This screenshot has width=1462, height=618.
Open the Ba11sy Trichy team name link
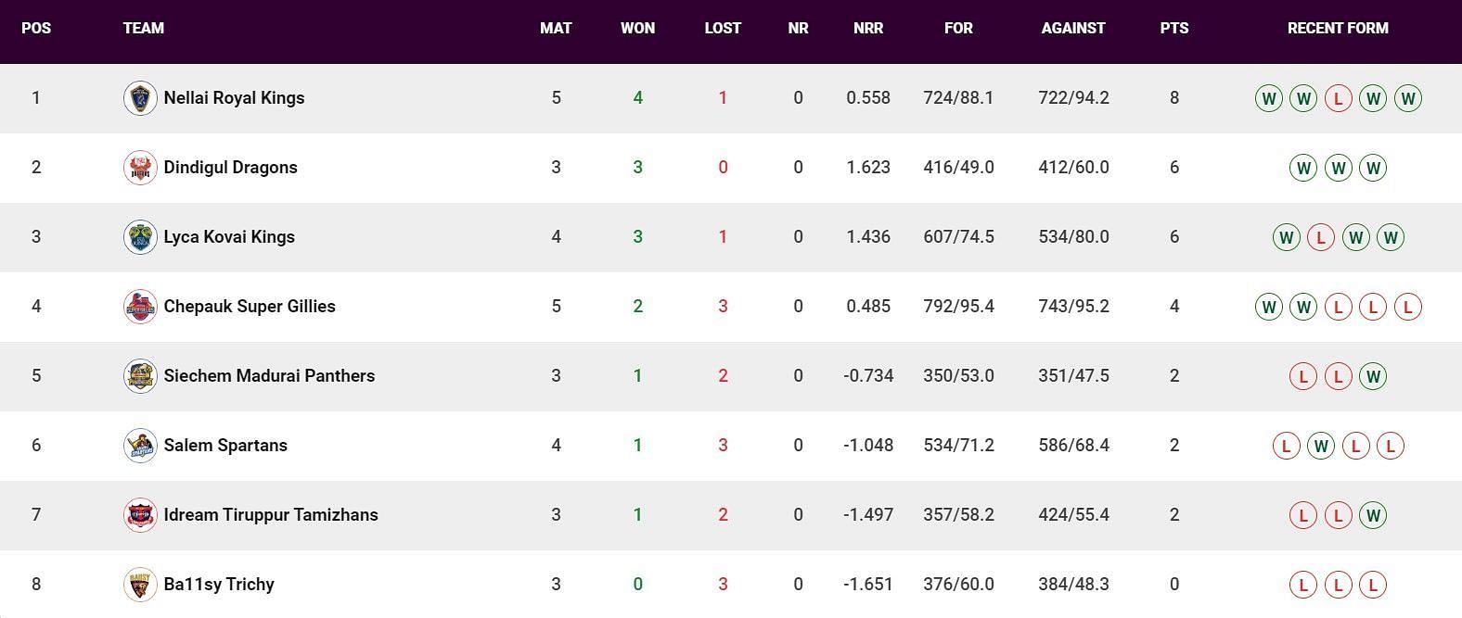click(219, 585)
